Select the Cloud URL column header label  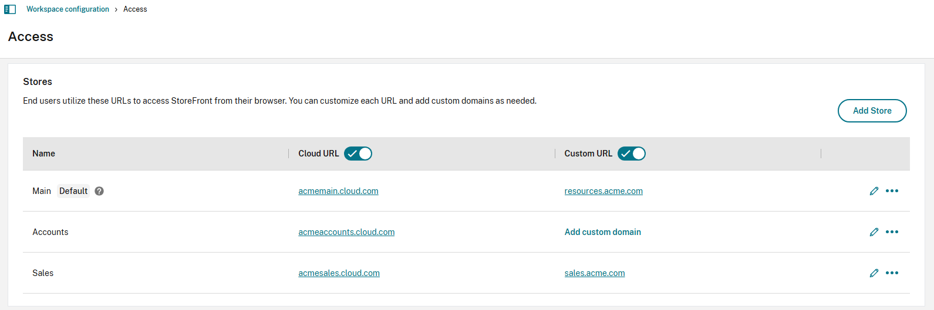319,154
